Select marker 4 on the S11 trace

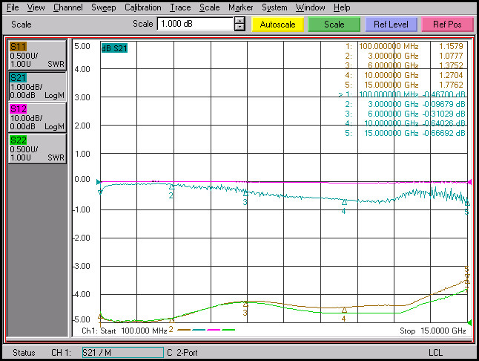344,310
